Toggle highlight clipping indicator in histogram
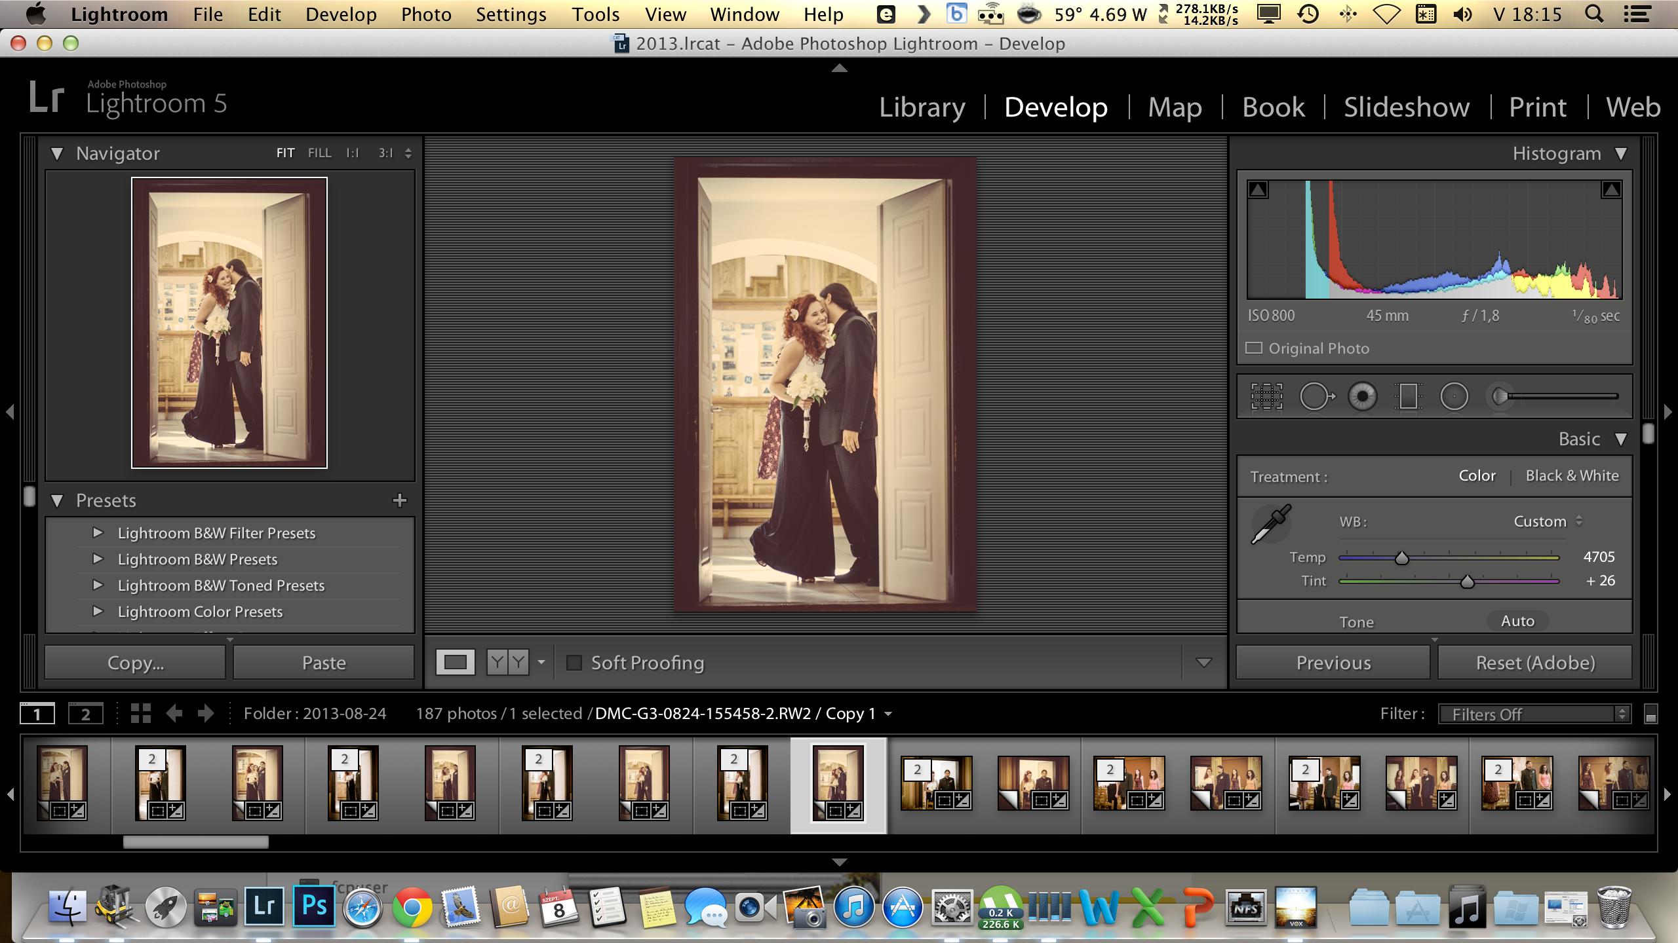 tap(1611, 190)
